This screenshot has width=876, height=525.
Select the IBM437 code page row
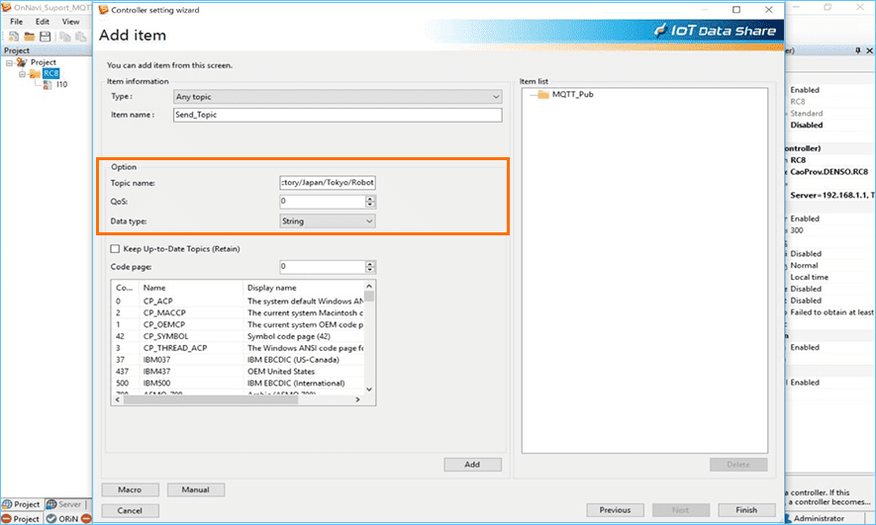(238, 372)
